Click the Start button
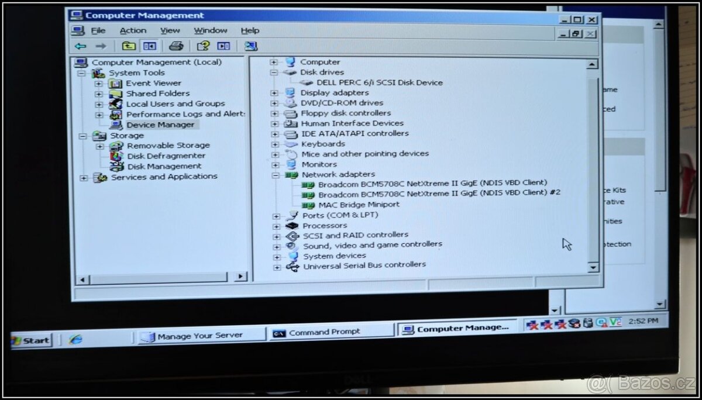This screenshot has width=702, height=400. coord(30,340)
